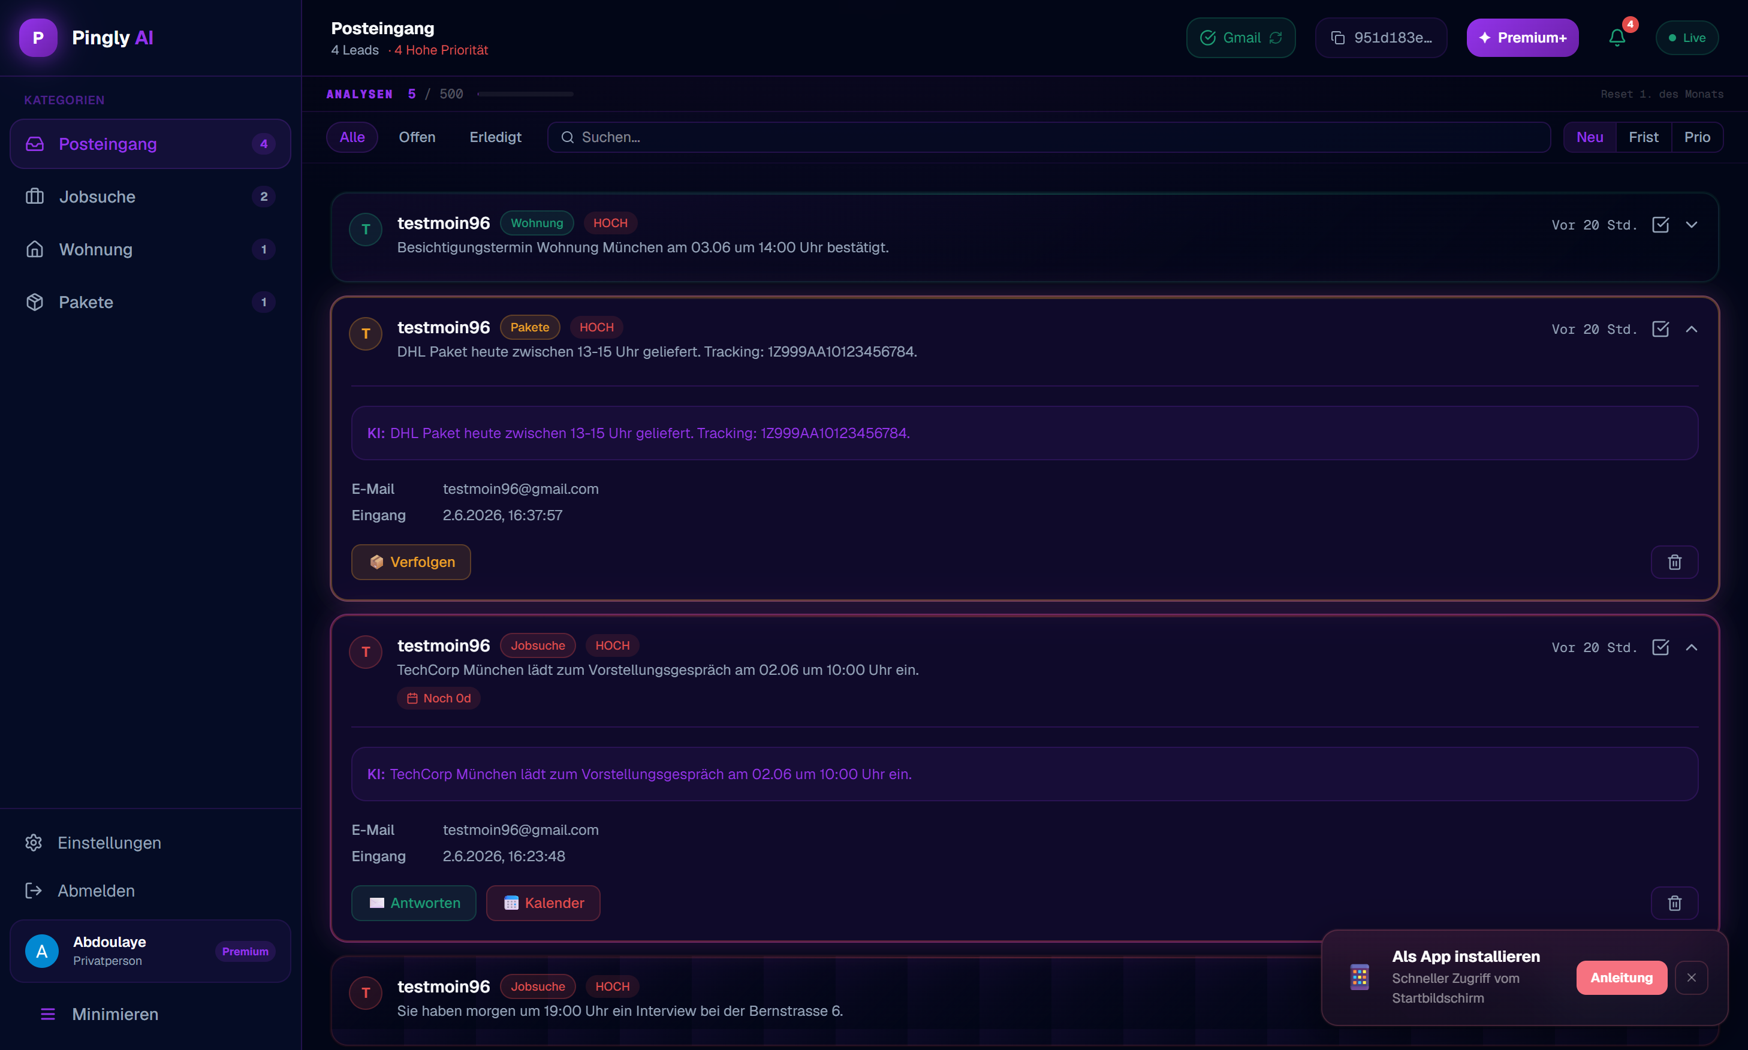Screen dimensions: 1748x1050
Task: Open Wohnung category
Action: 150,249
